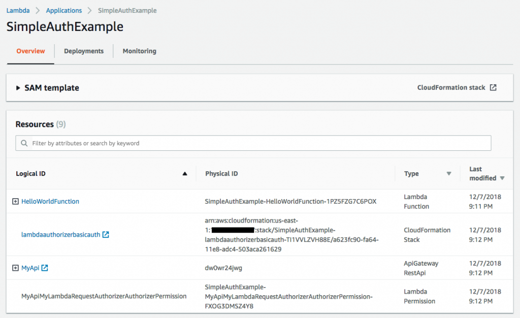Image resolution: width=520 pixels, height=318 pixels.
Task: Open the CloudFormation stack link
Action: pos(451,87)
